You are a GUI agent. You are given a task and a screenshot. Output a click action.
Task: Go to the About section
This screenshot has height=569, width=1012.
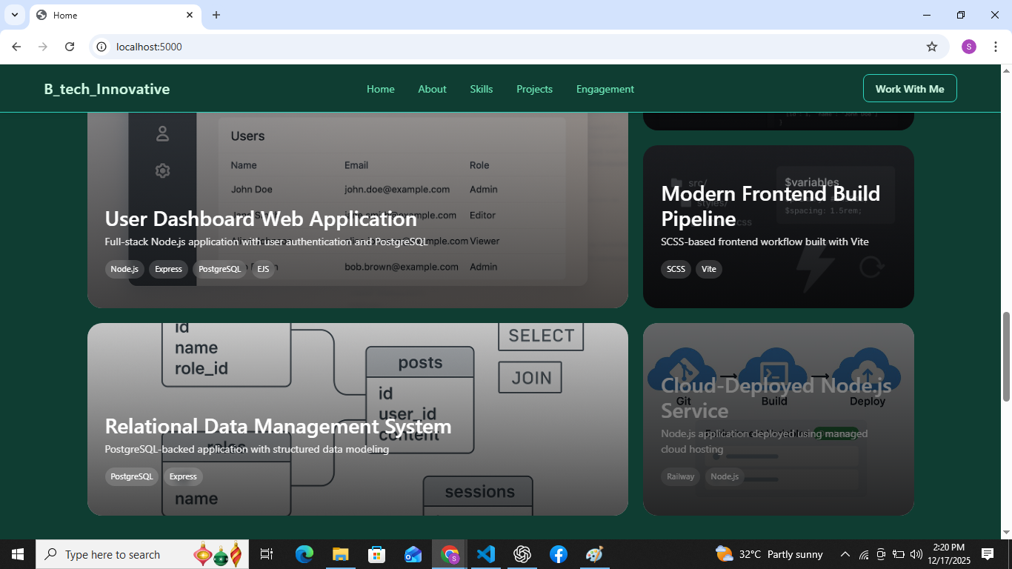(x=432, y=89)
